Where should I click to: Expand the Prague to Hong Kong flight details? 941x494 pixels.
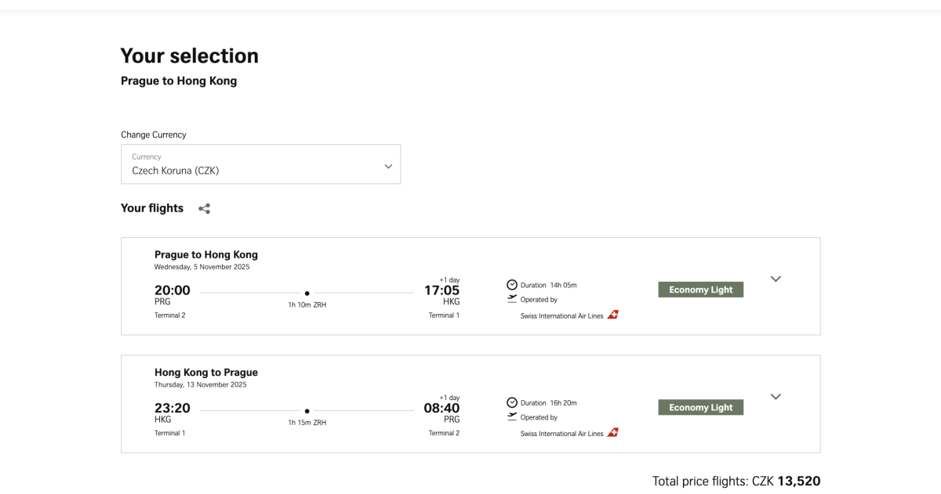(776, 279)
